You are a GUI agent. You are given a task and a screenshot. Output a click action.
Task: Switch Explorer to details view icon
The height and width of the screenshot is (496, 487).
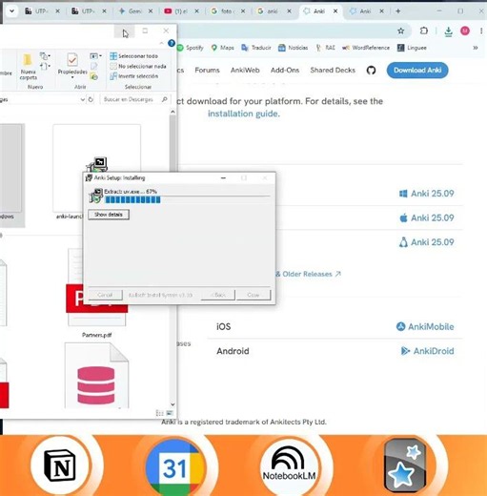(x=159, y=413)
